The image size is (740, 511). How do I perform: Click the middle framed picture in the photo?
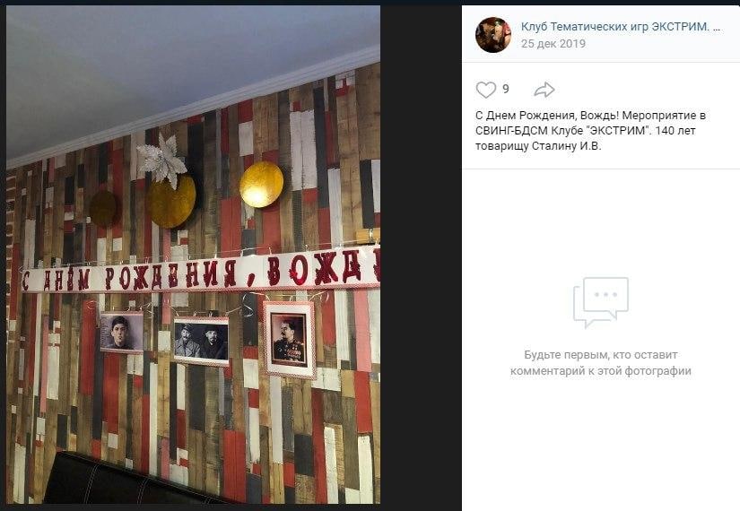pos(201,342)
